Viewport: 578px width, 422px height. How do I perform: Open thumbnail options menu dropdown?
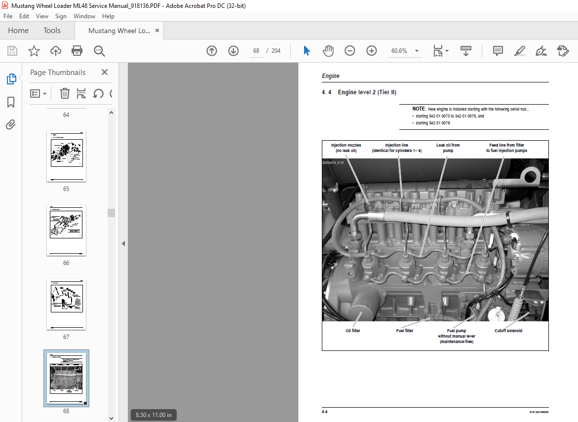tap(38, 94)
